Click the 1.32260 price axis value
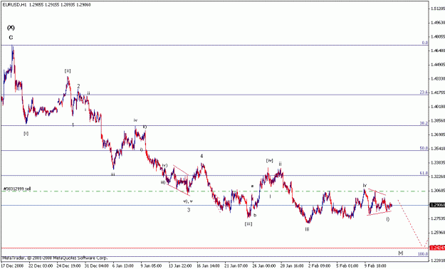Screen dimensions: 445x269 click(438, 176)
